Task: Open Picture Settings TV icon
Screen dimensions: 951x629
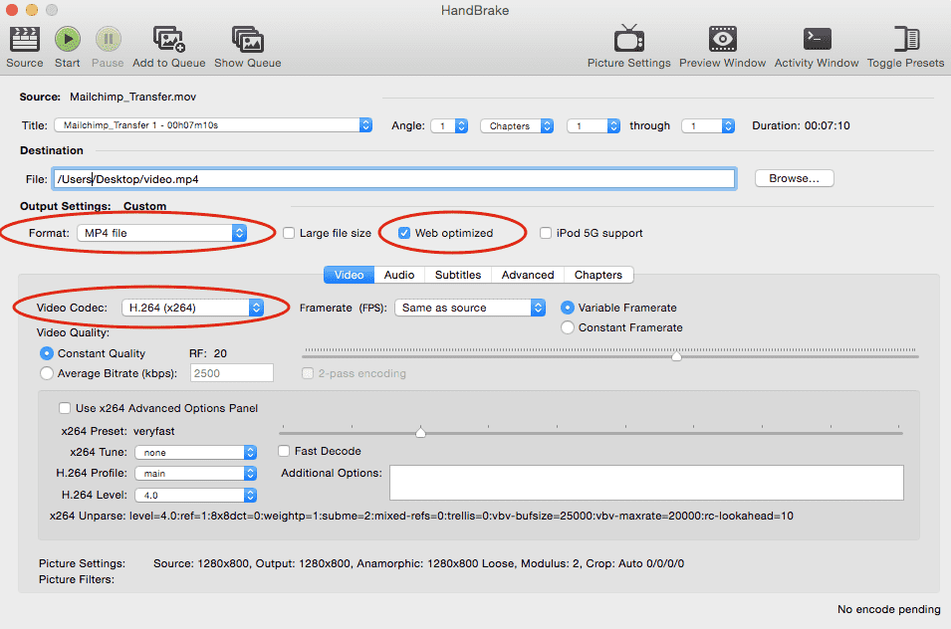Action: 629,39
